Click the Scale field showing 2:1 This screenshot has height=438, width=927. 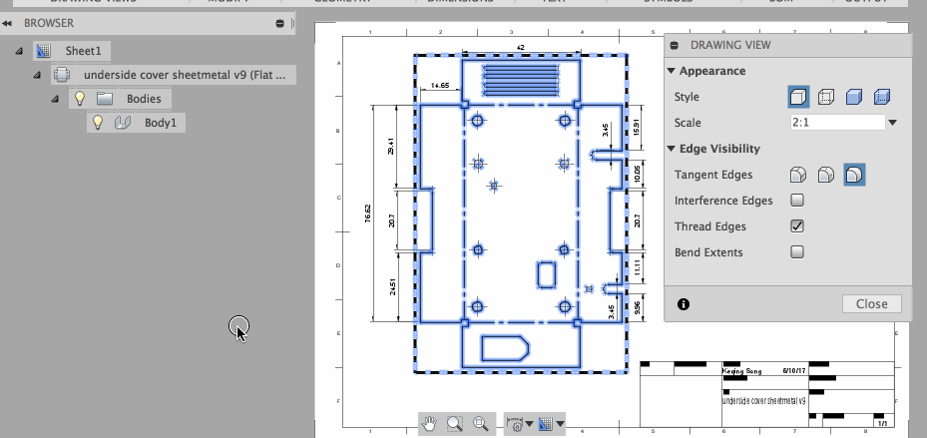837,123
